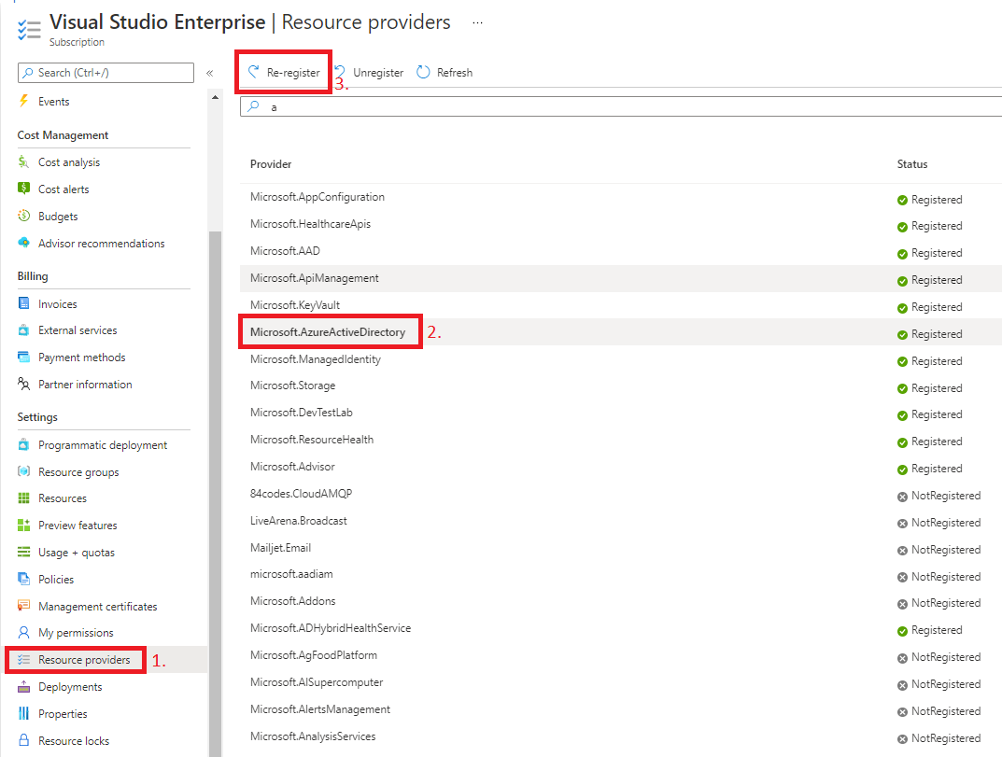Open Cost analysis in the sidebar
Screen dimensions: 1002x757
click(69, 162)
